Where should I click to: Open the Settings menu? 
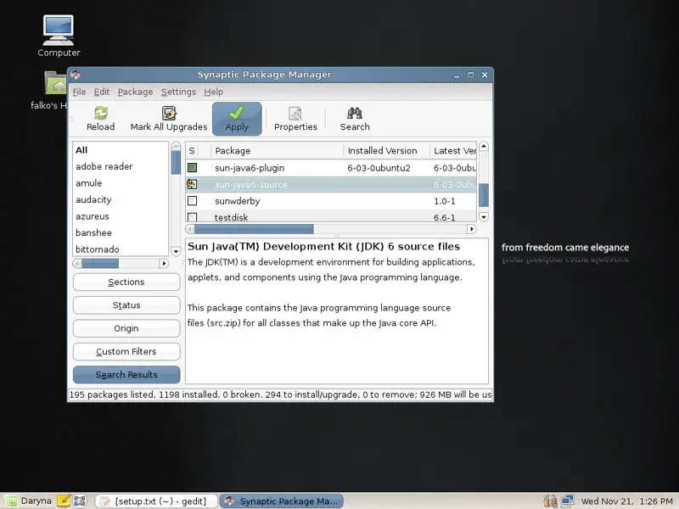click(x=178, y=92)
